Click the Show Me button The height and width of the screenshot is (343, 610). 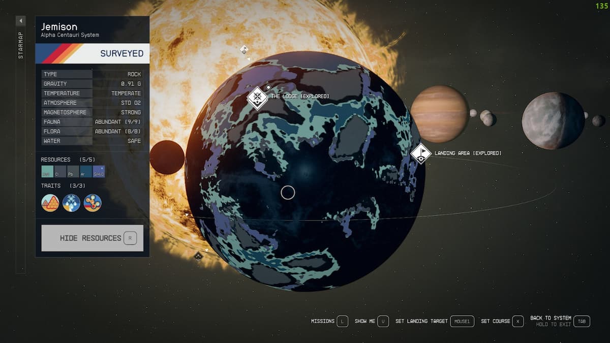pyautogui.click(x=368, y=321)
